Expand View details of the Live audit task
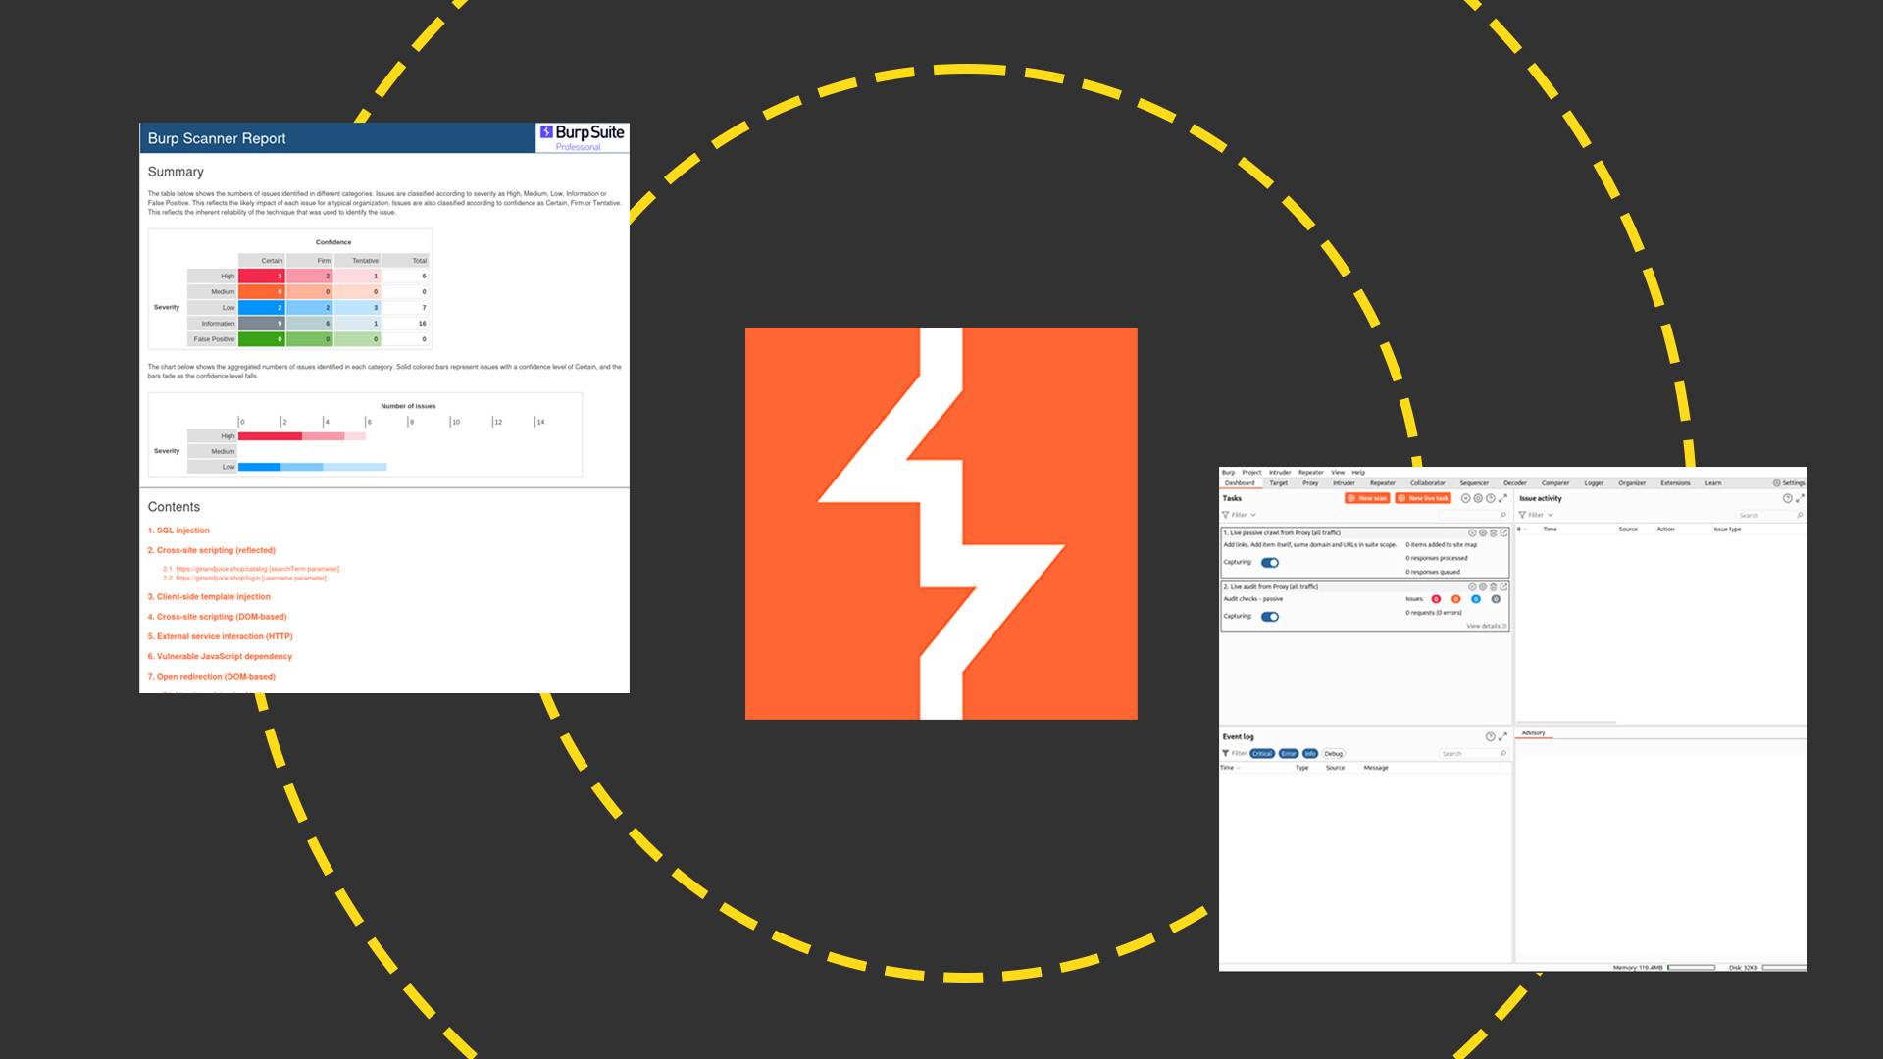Screen dimensions: 1883x1059 point(1487,626)
